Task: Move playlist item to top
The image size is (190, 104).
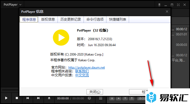Action: click(112, 98)
